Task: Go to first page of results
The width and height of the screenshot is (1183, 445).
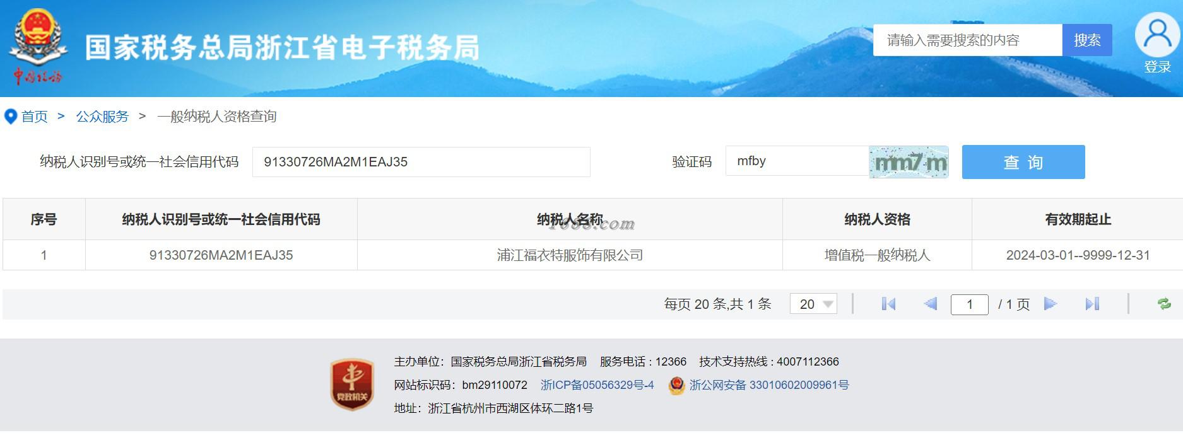Action: tap(888, 304)
